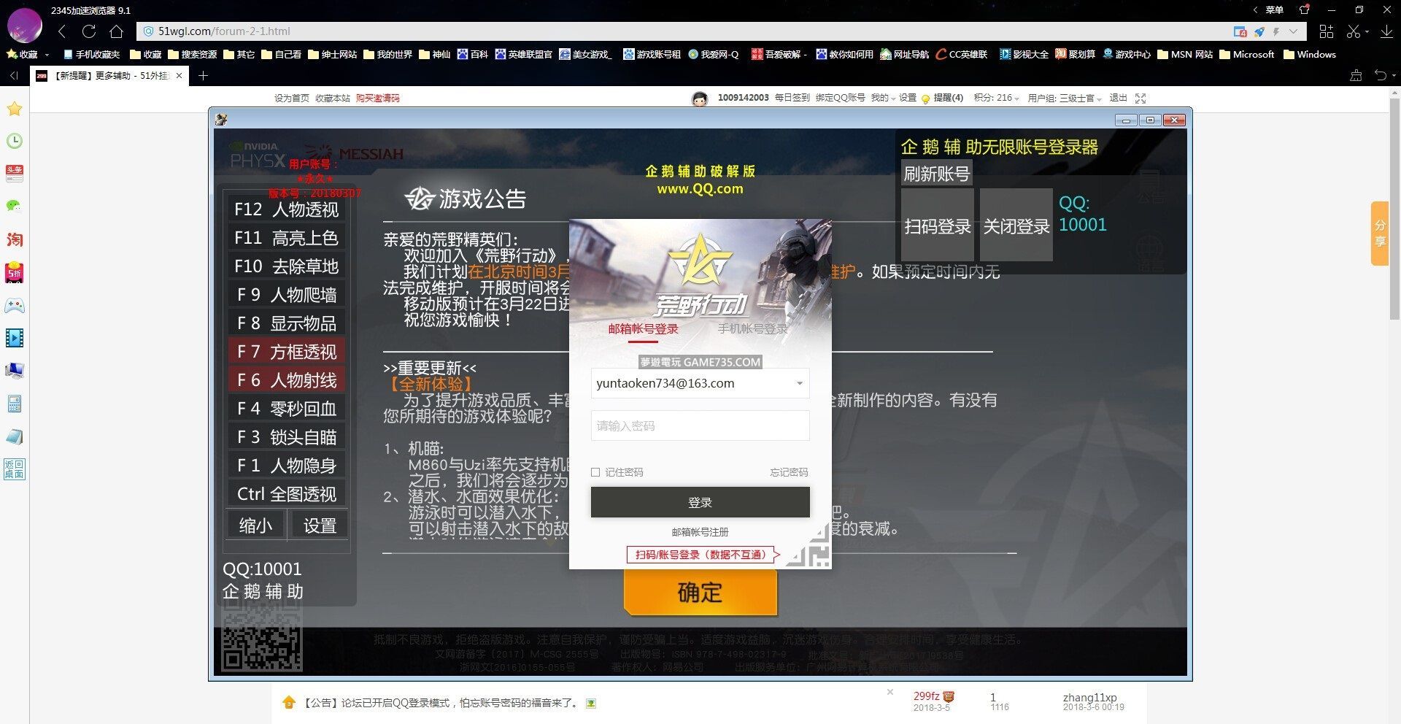Click the 返回桌面 sidebar icon
This screenshot has width=1401, height=724.
[x=15, y=469]
